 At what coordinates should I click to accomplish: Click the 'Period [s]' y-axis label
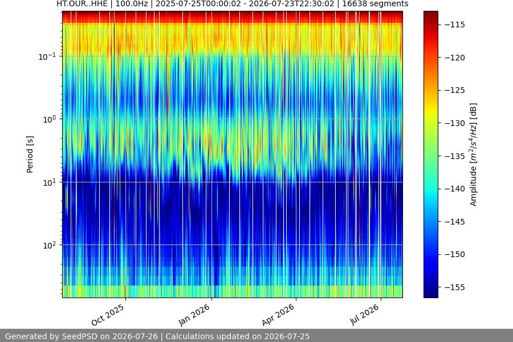tap(30, 154)
